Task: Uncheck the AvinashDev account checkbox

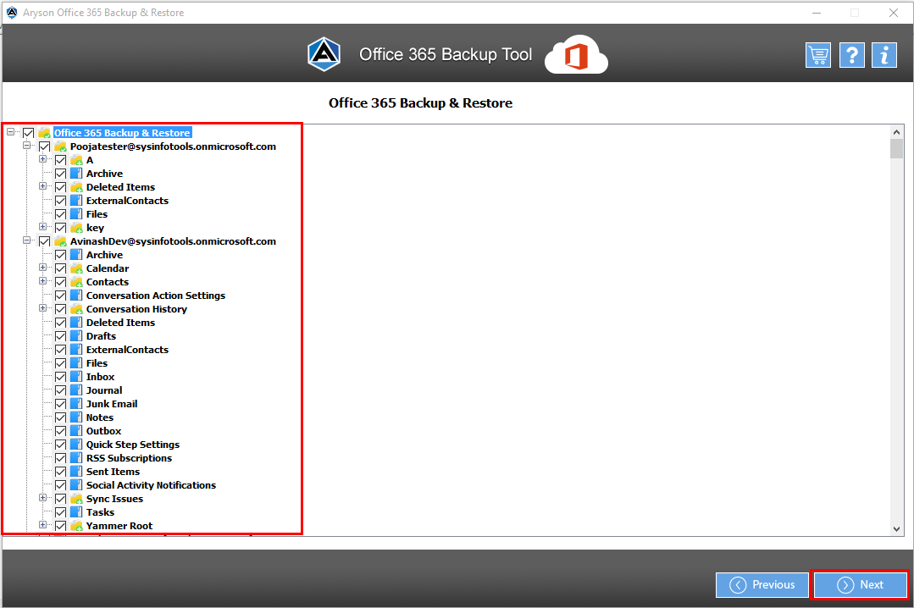Action: coord(44,241)
